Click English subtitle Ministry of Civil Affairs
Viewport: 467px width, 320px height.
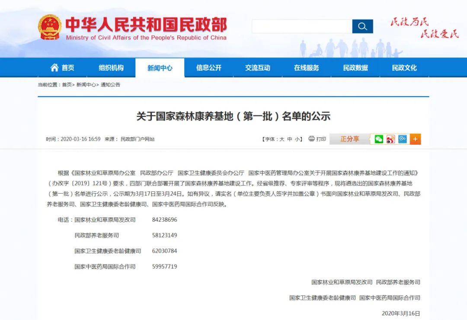click(146, 38)
